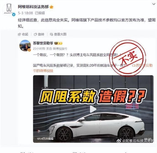The height and width of the screenshot is (153, 157).
Task: Click the red 不实 stamp
Action: (x=128, y=59)
